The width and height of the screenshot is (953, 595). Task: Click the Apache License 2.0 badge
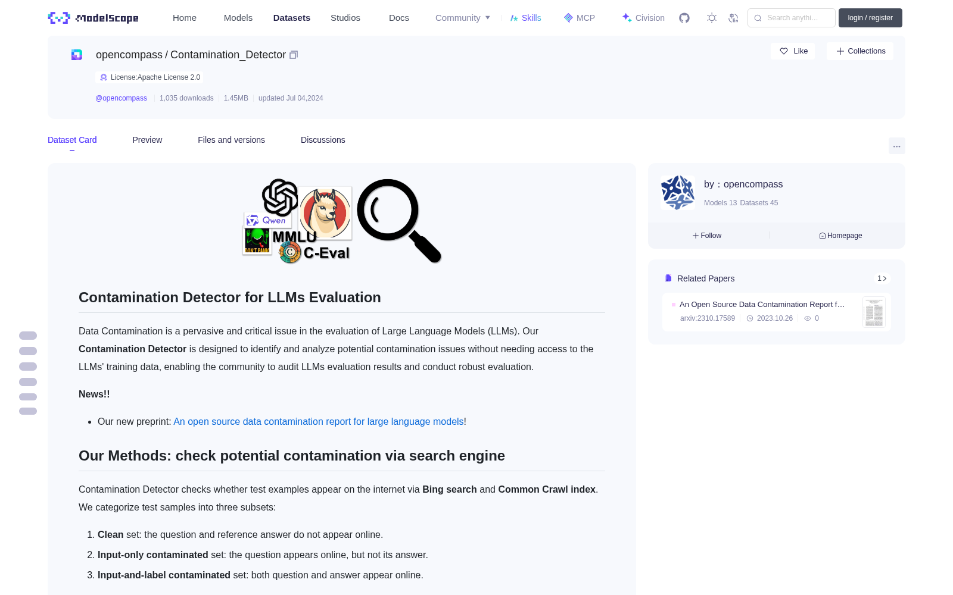[x=150, y=77]
